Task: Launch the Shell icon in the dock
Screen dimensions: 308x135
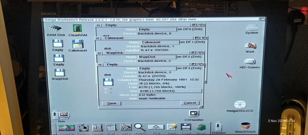Action: point(111,127)
